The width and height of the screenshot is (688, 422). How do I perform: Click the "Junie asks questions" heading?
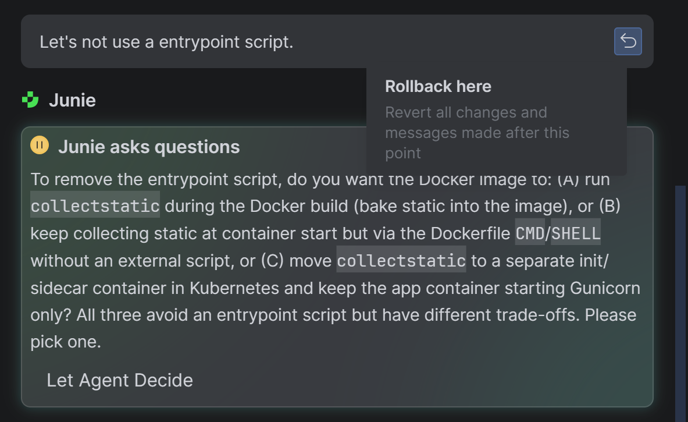click(x=149, y=147)
